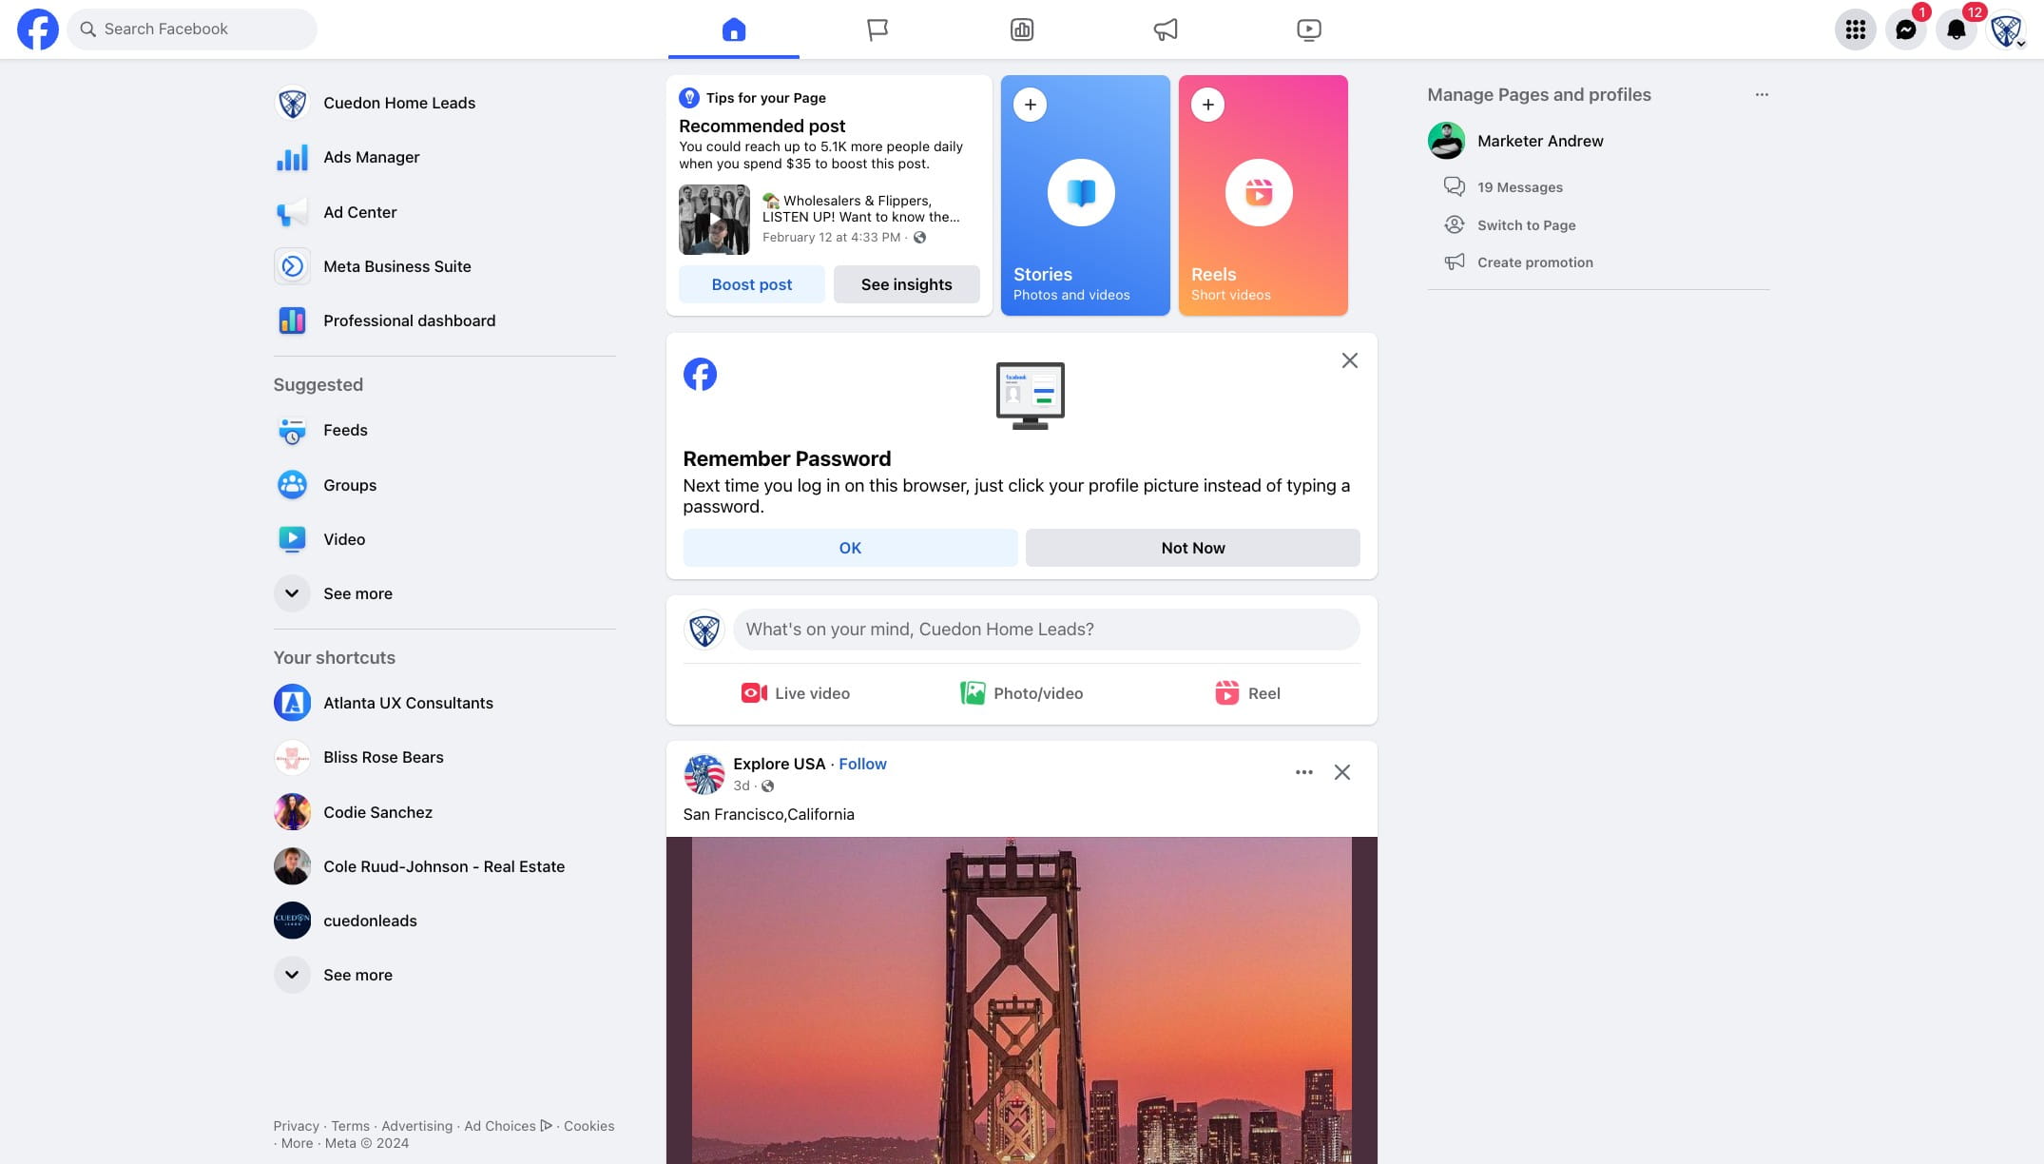Image resolution: width=2044 pixels, height=1164 pixels.
Task: Open the Video icon in Suggested list
Action: tap(292, 539)
